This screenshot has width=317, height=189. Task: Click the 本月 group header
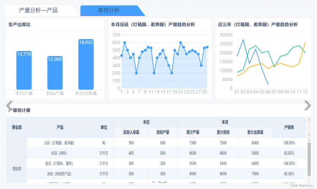[225, 122]
